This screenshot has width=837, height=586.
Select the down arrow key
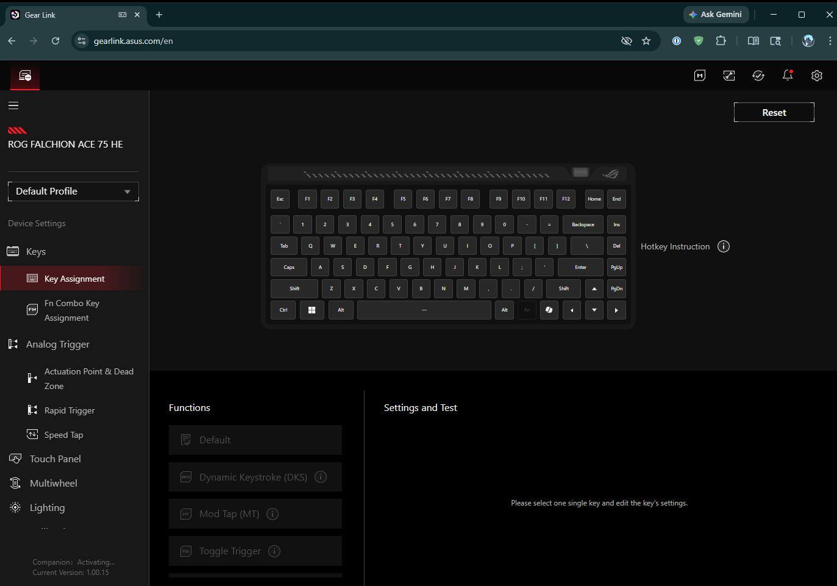pyautogui.click(x=594, y=310)
